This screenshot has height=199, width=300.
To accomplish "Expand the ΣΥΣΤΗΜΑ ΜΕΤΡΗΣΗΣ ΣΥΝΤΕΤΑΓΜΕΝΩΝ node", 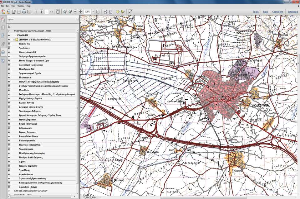I will [x=9, y=191].
